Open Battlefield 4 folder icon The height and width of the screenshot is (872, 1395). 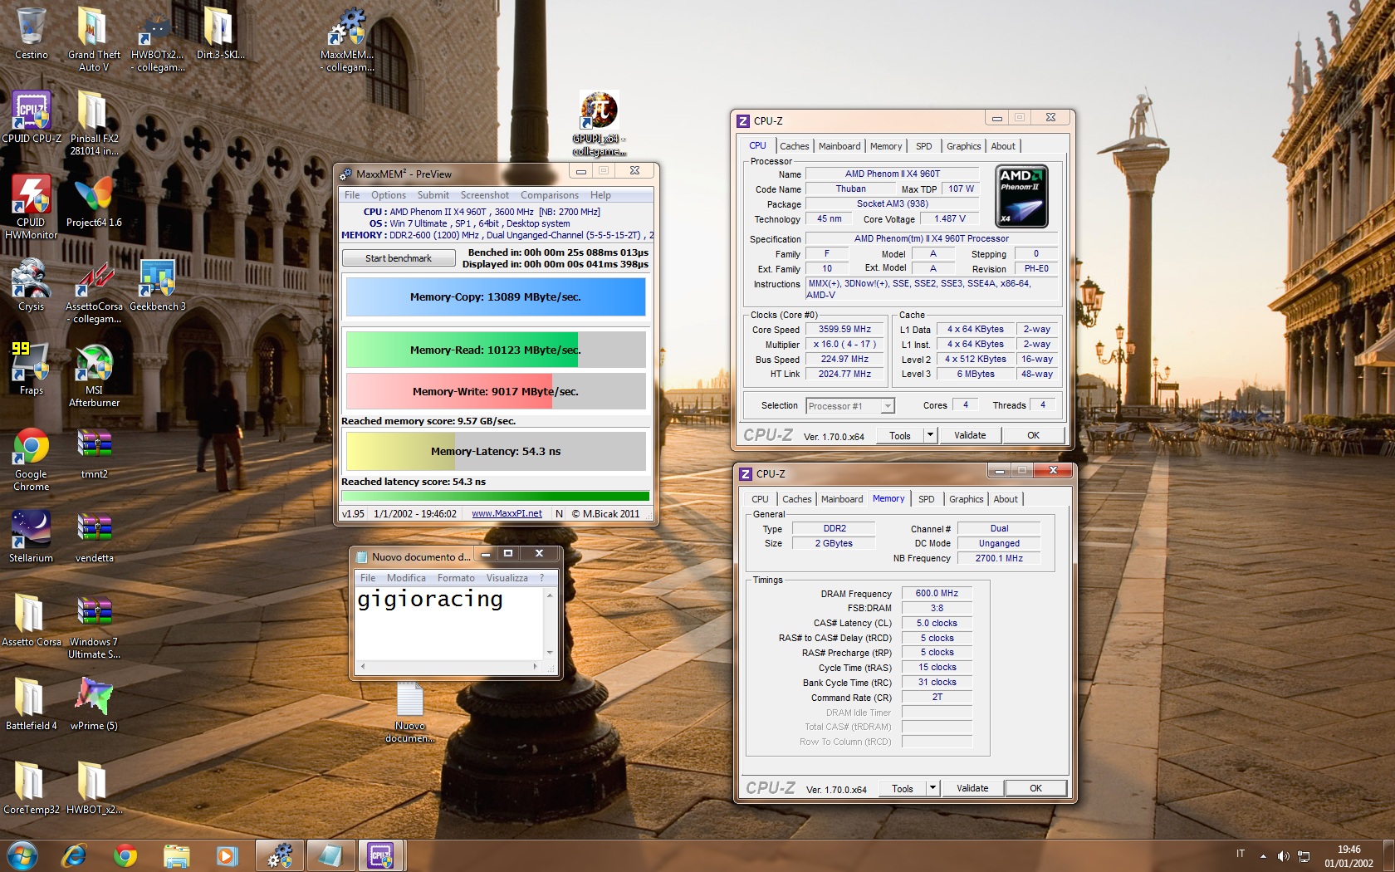coord(31,705)
